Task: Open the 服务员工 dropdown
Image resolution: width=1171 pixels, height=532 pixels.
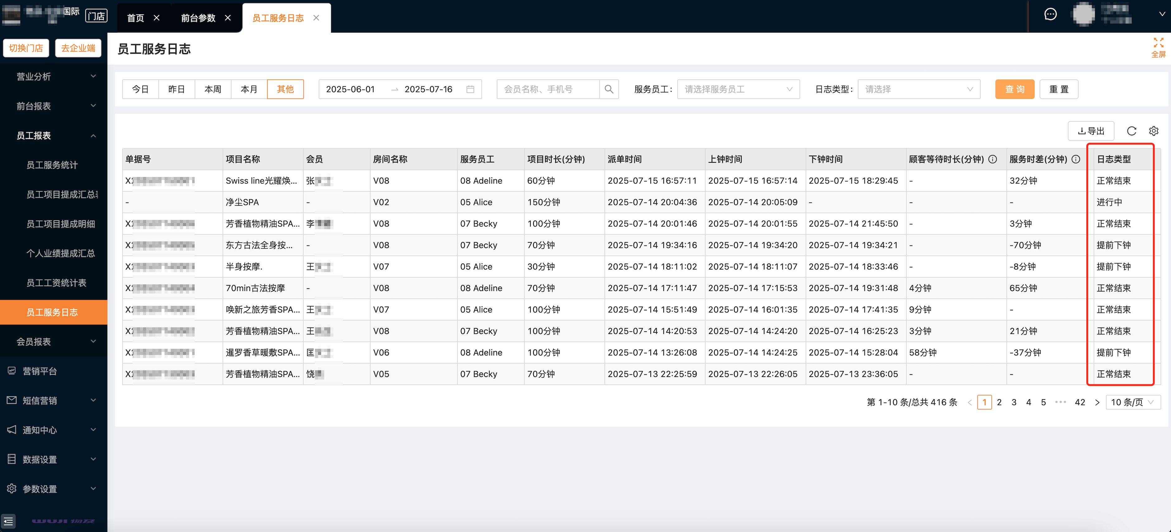Action: [x=738, y=89]
